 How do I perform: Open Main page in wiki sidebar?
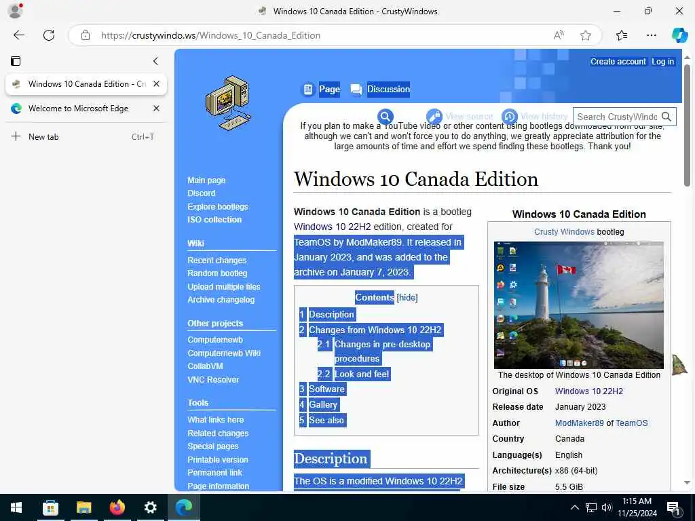[206, 180]
